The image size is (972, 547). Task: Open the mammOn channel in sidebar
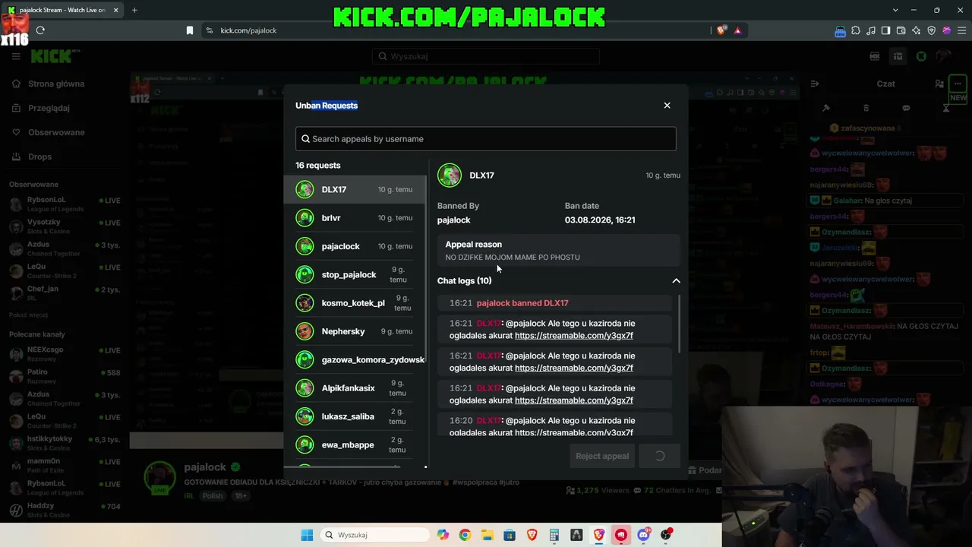click(64, 466)
